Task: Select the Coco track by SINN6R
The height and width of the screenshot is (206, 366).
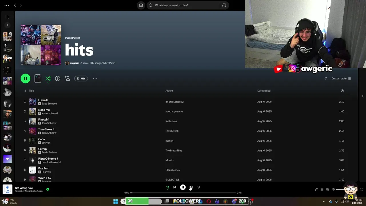Action: [41, 139]
